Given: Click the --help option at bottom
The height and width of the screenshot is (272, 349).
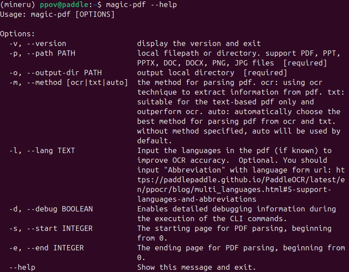Looking at the screenshot, I should 22,267.
